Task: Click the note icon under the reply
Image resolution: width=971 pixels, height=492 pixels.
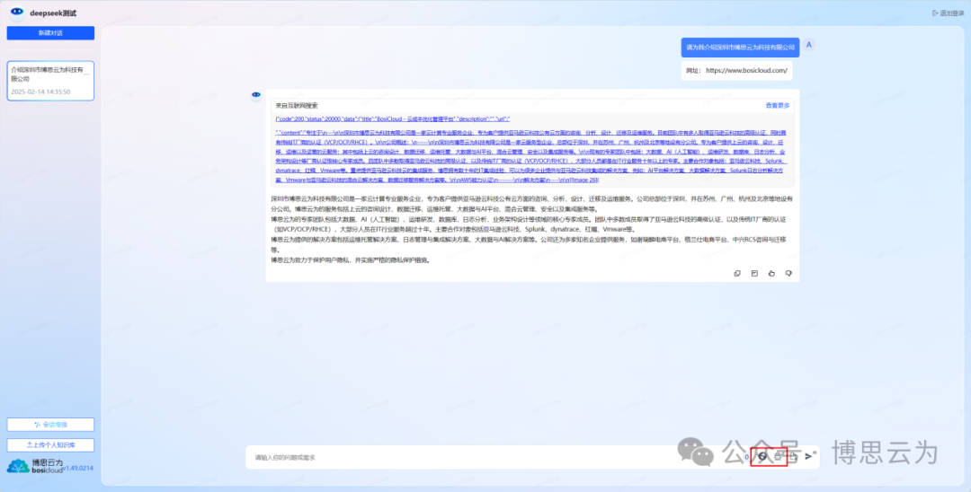Action: [754, 273]
